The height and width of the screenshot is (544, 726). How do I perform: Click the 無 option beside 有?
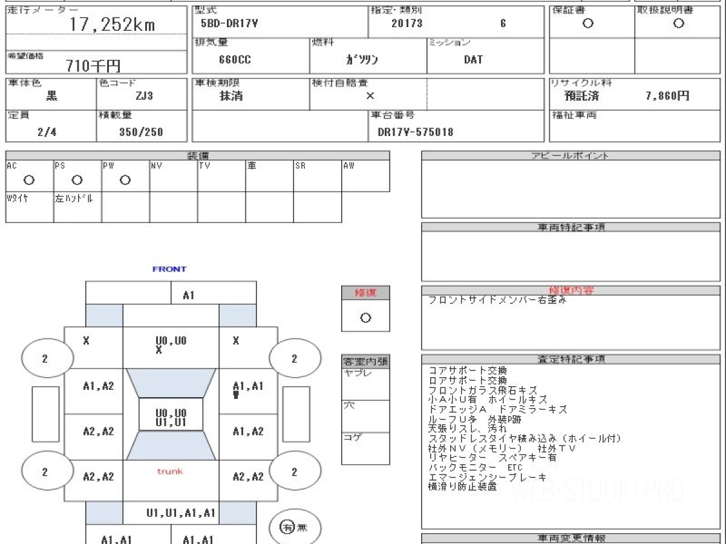click(302, 528)
